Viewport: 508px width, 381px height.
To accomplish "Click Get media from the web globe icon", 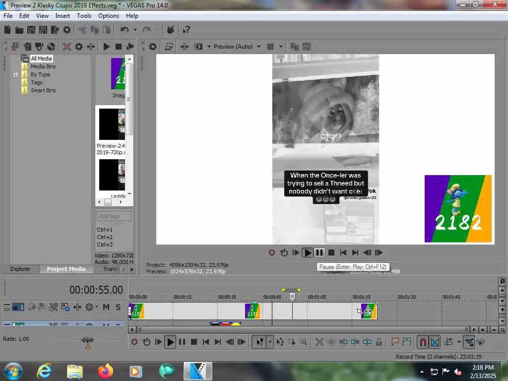I will point(51,47).
